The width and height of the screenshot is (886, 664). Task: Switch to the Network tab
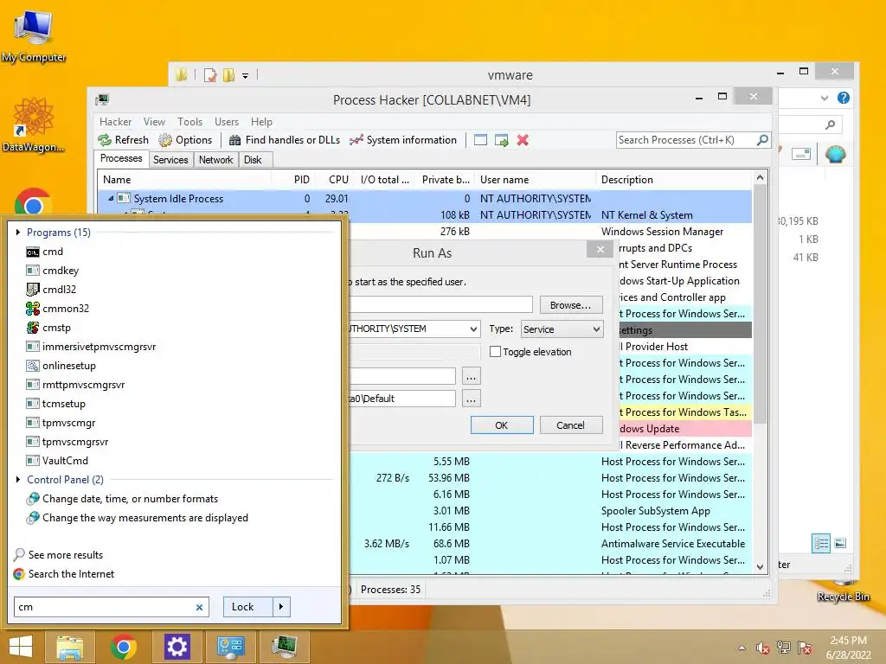coord(215,160)
